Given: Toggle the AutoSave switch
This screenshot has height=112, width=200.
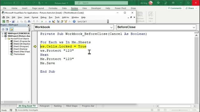Looking at the screenshot, I should [x=16, y=3].
